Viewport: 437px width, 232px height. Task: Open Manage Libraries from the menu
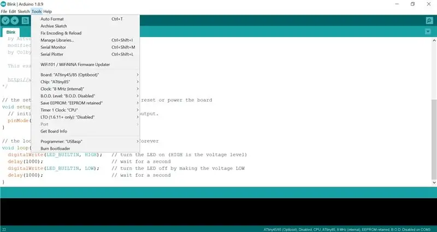[85, 40]
